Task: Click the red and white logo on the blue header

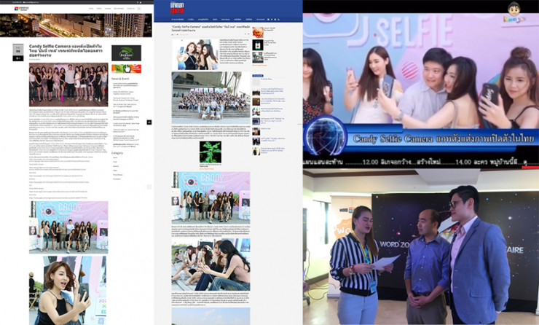Action: point(177,8)
